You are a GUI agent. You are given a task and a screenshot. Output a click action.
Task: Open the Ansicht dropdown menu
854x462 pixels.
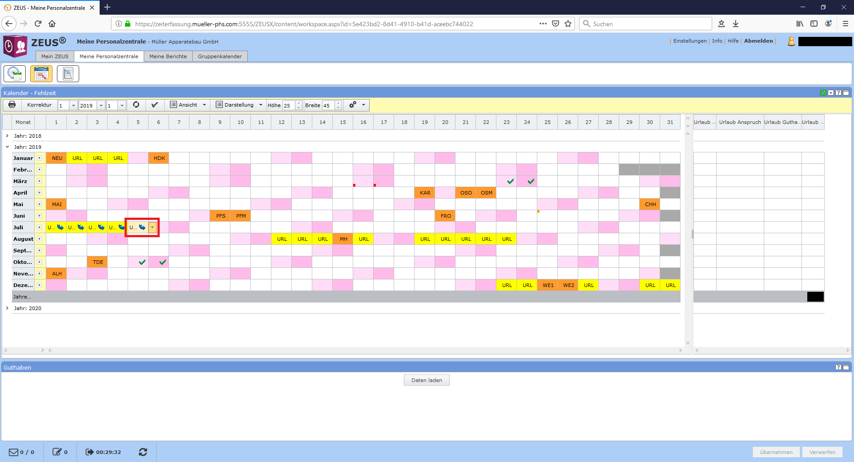tap(188, 105)
